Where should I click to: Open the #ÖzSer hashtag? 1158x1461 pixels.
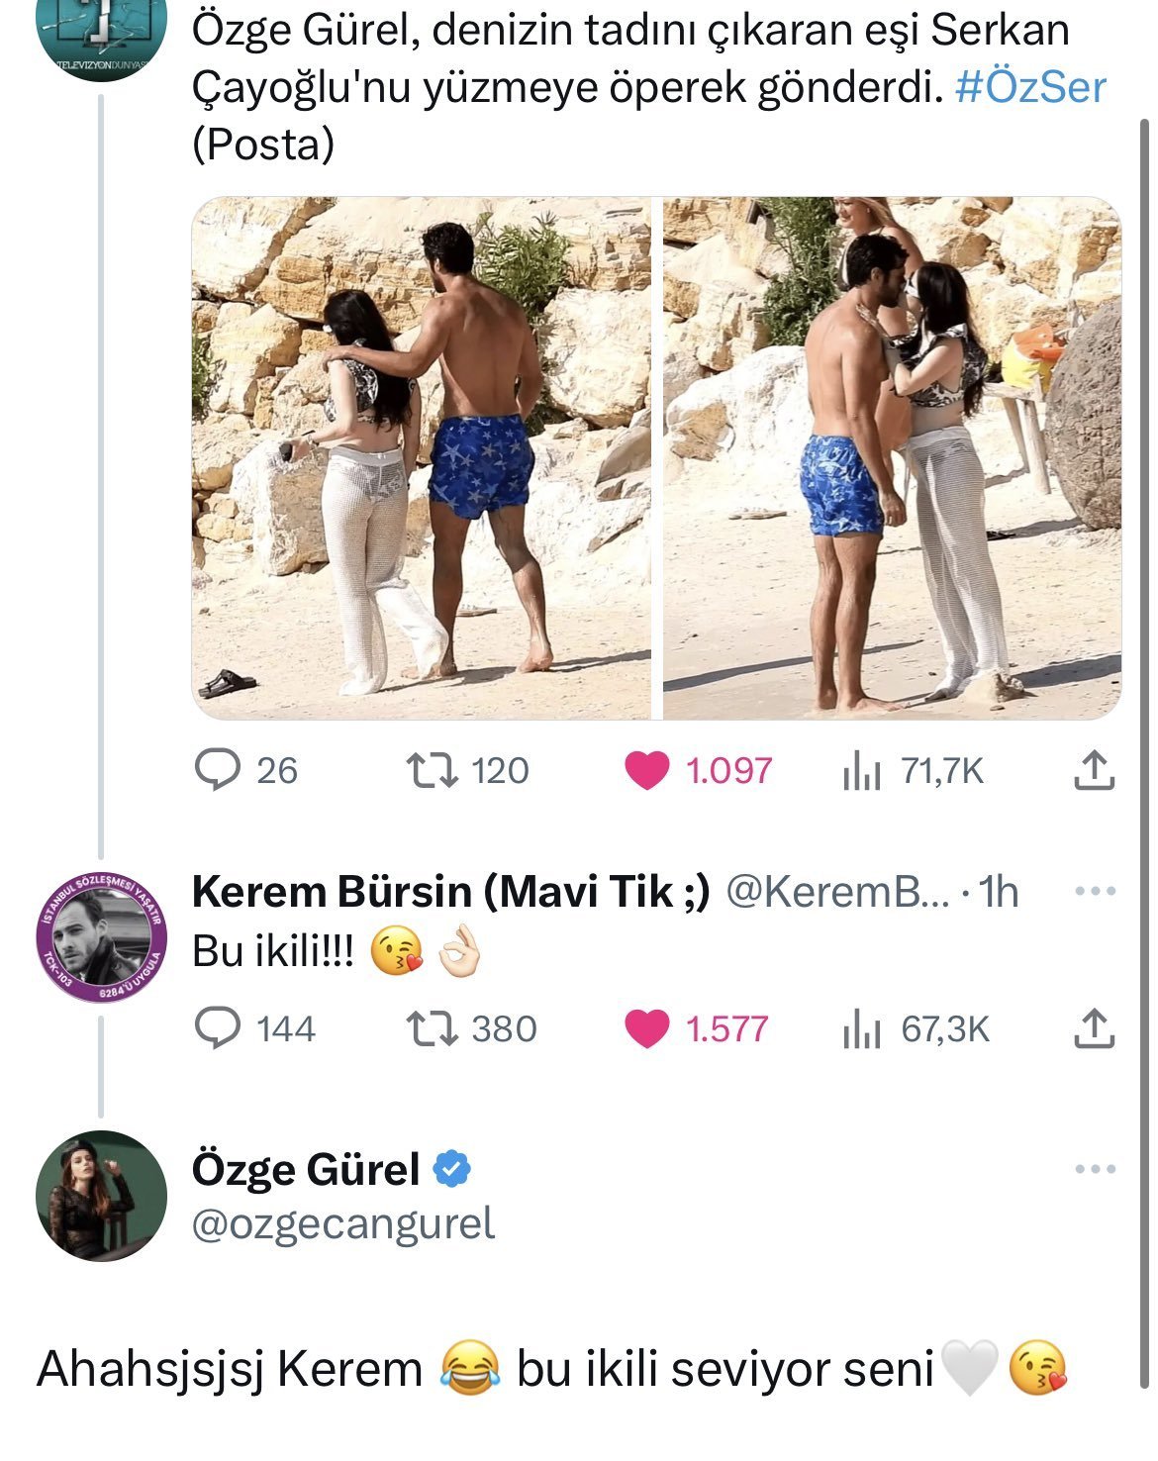(x=1030, y=87)
